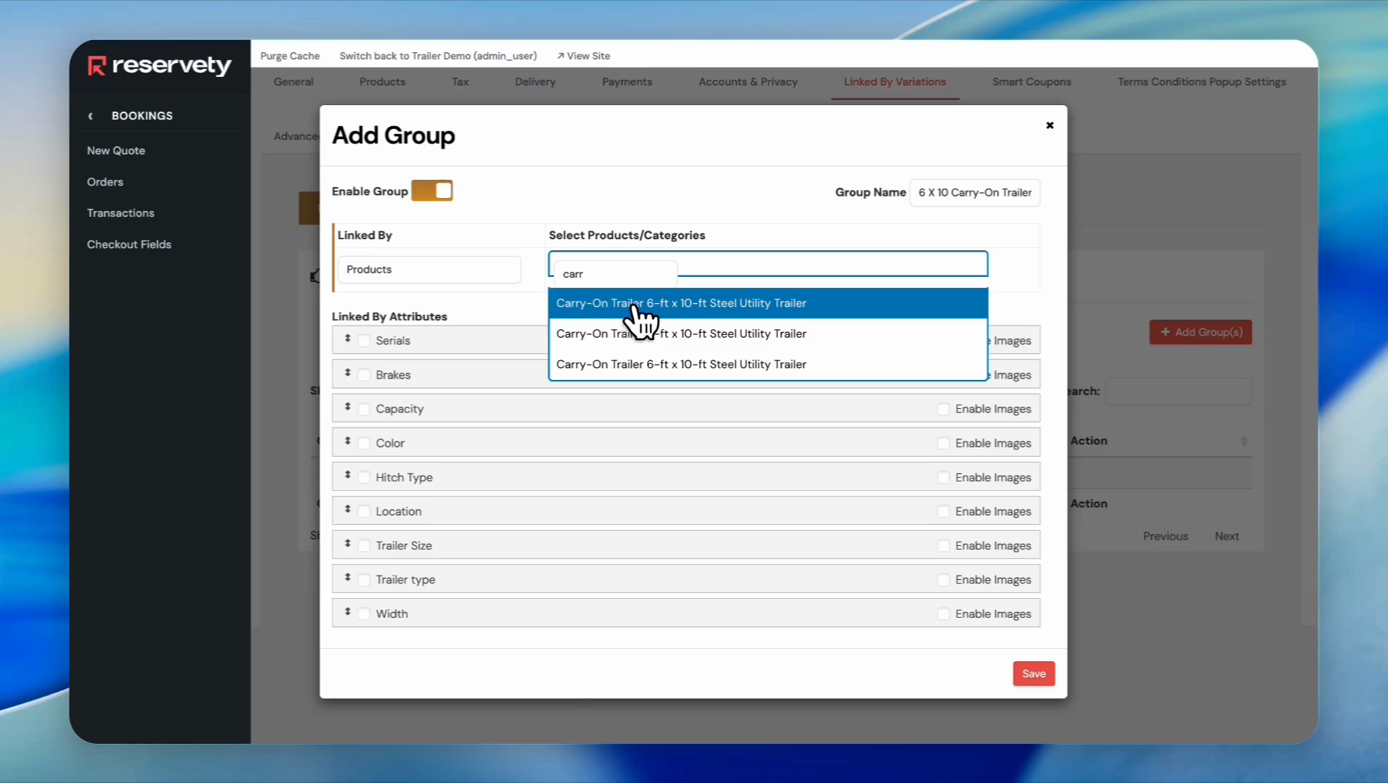Viewport: 1388px width, 783px height.
Task: Switch to the Smart Coupons tab
Action: (x=1032, y=82)
